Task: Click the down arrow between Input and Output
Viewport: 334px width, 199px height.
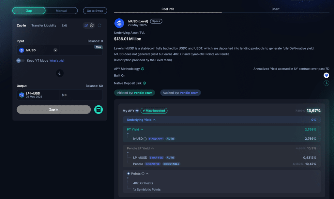Action: pos(60,73)
